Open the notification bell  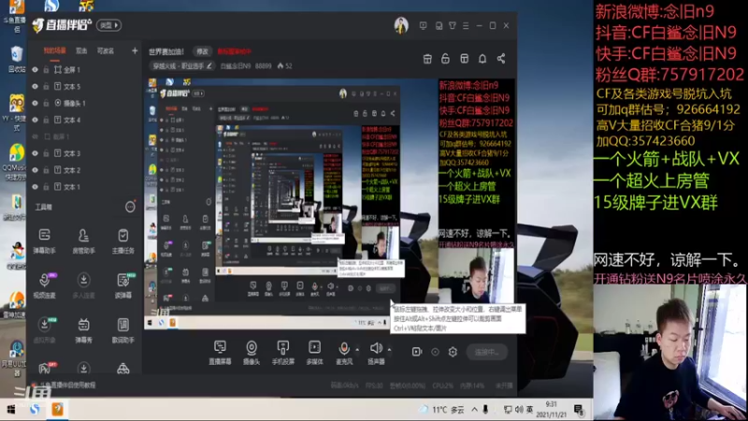point(482,58)
